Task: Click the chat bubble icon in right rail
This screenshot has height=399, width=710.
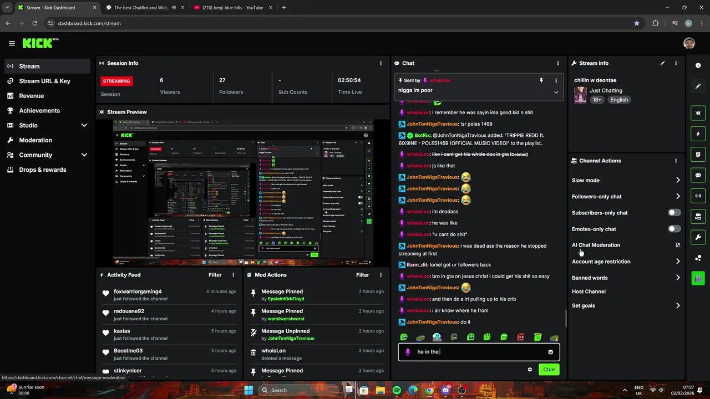Action: (x=698, y=175)
